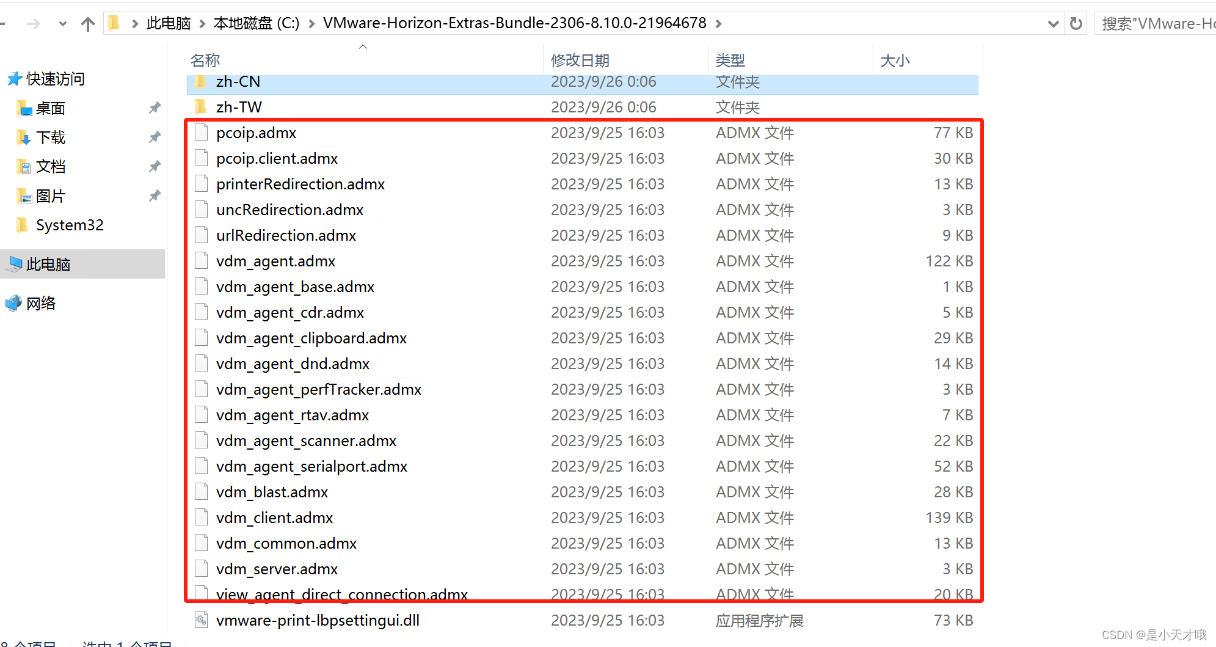The image size is (1216, 647).
Task: Click the vdm_server.admx file name
Action: point(277,569)
